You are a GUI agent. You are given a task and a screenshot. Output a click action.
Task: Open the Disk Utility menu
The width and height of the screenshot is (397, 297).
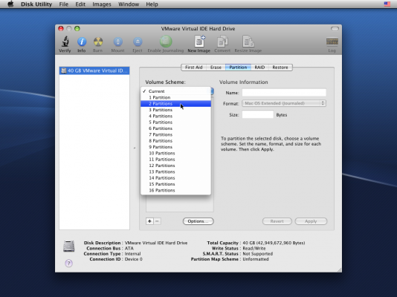[36, 4]
